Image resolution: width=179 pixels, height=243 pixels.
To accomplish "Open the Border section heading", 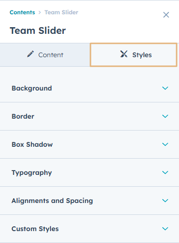I will pos(23,116).
